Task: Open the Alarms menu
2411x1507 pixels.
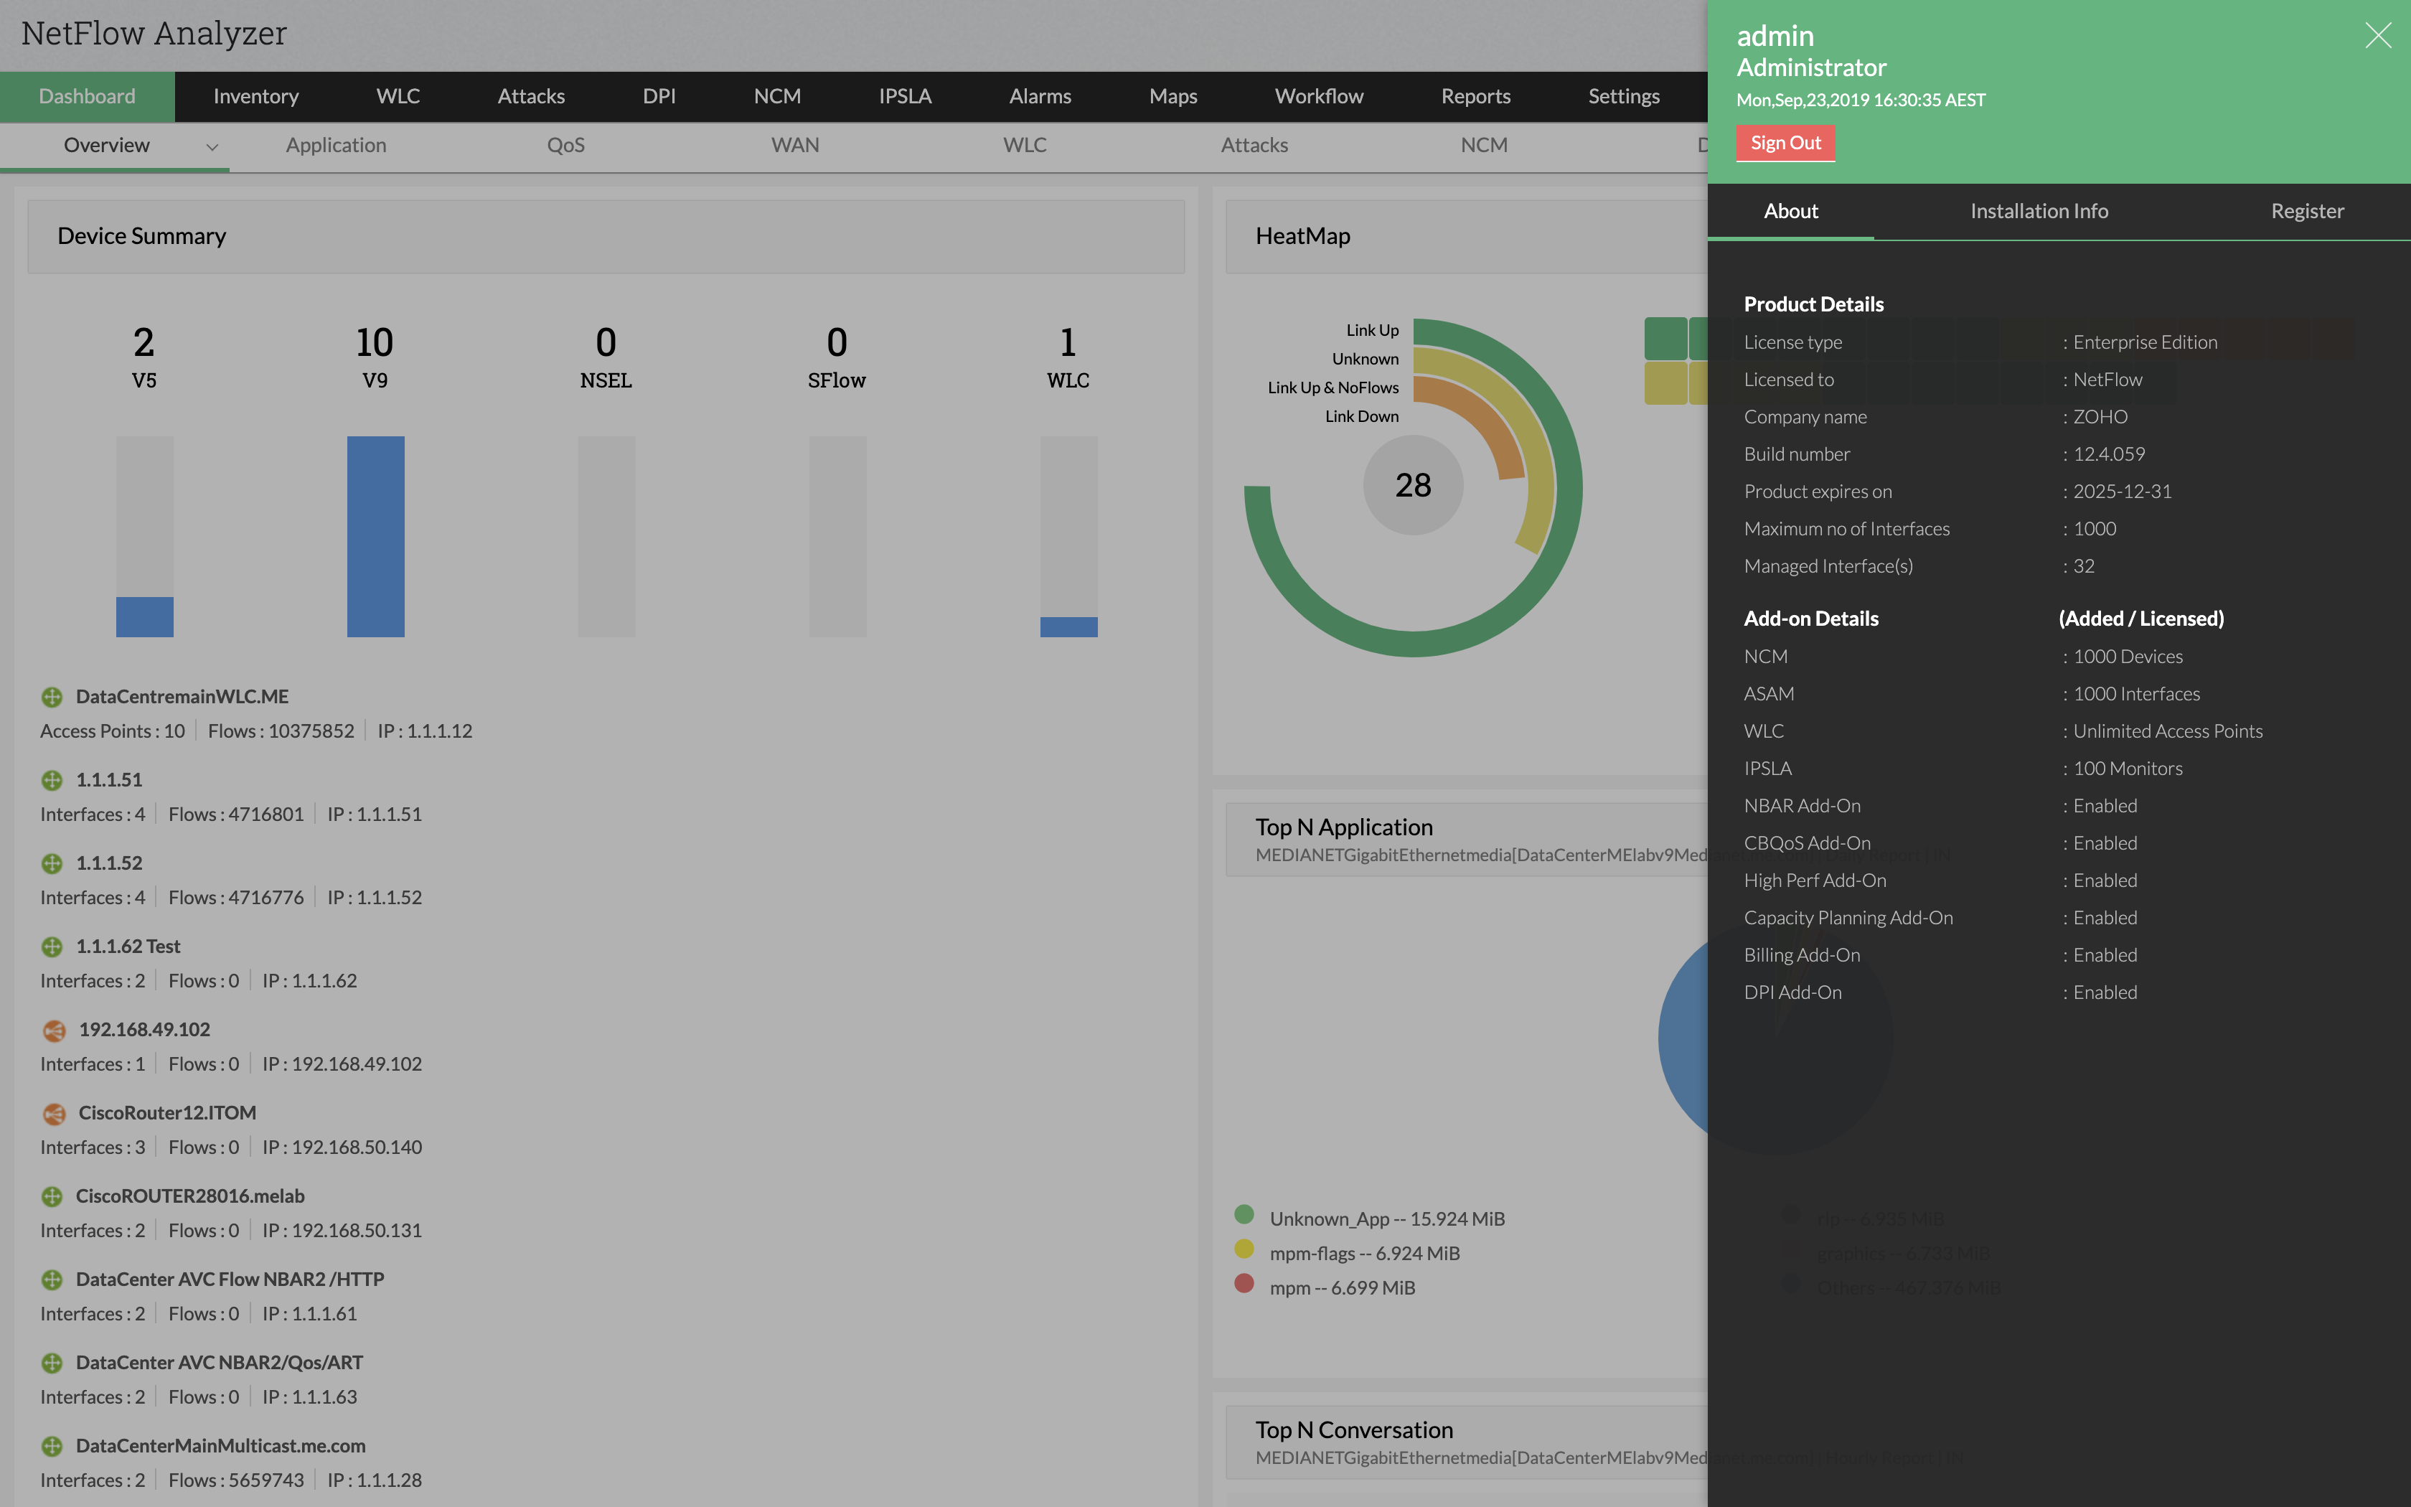Action: (x=1039, y=95)
